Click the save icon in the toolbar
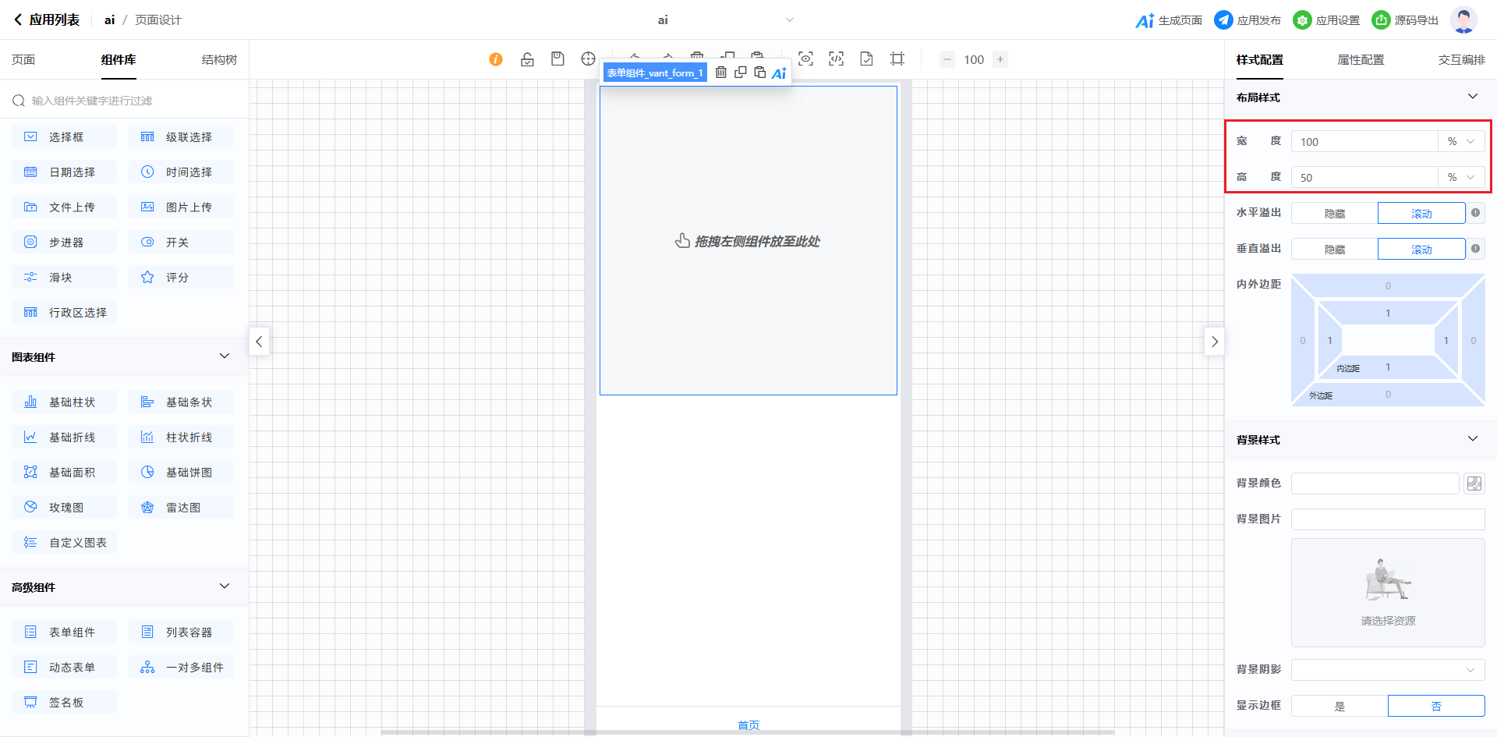Screen dimensions: 1497x737 pos(557,59)
